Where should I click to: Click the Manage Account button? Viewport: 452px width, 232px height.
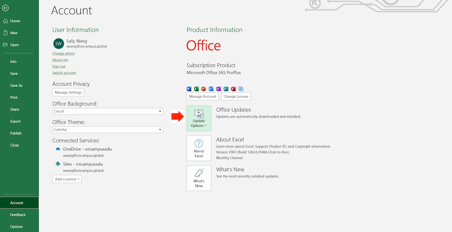[202, 97]
